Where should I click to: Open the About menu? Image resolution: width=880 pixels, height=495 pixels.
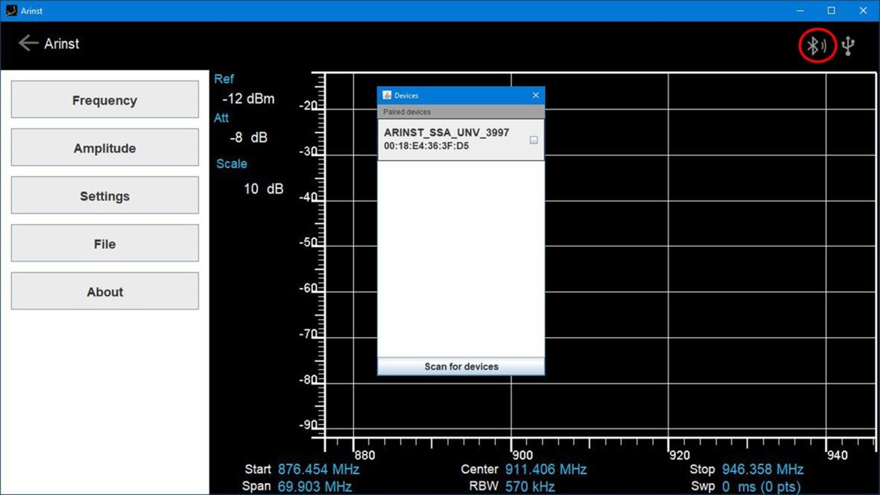click(105, 291)
